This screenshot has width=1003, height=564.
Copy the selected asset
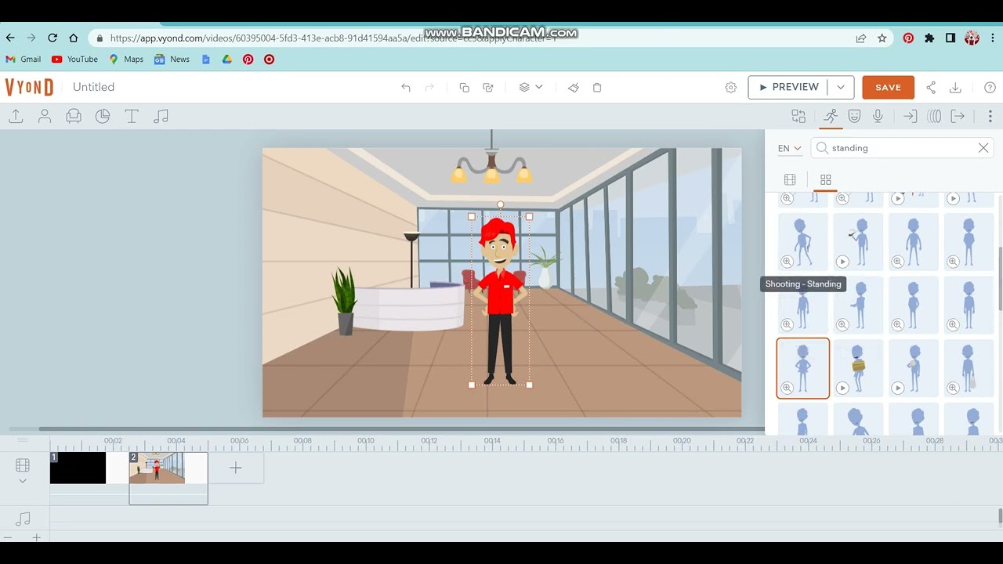coord(464,88)
